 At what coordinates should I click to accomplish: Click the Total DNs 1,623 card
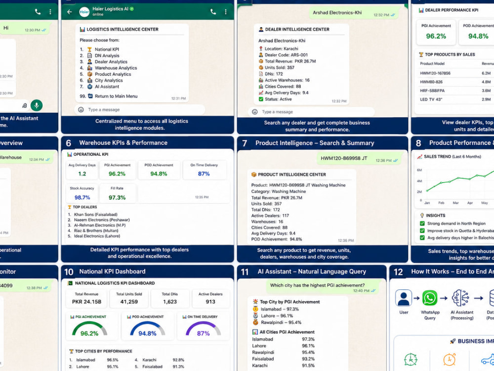point(170,298)
